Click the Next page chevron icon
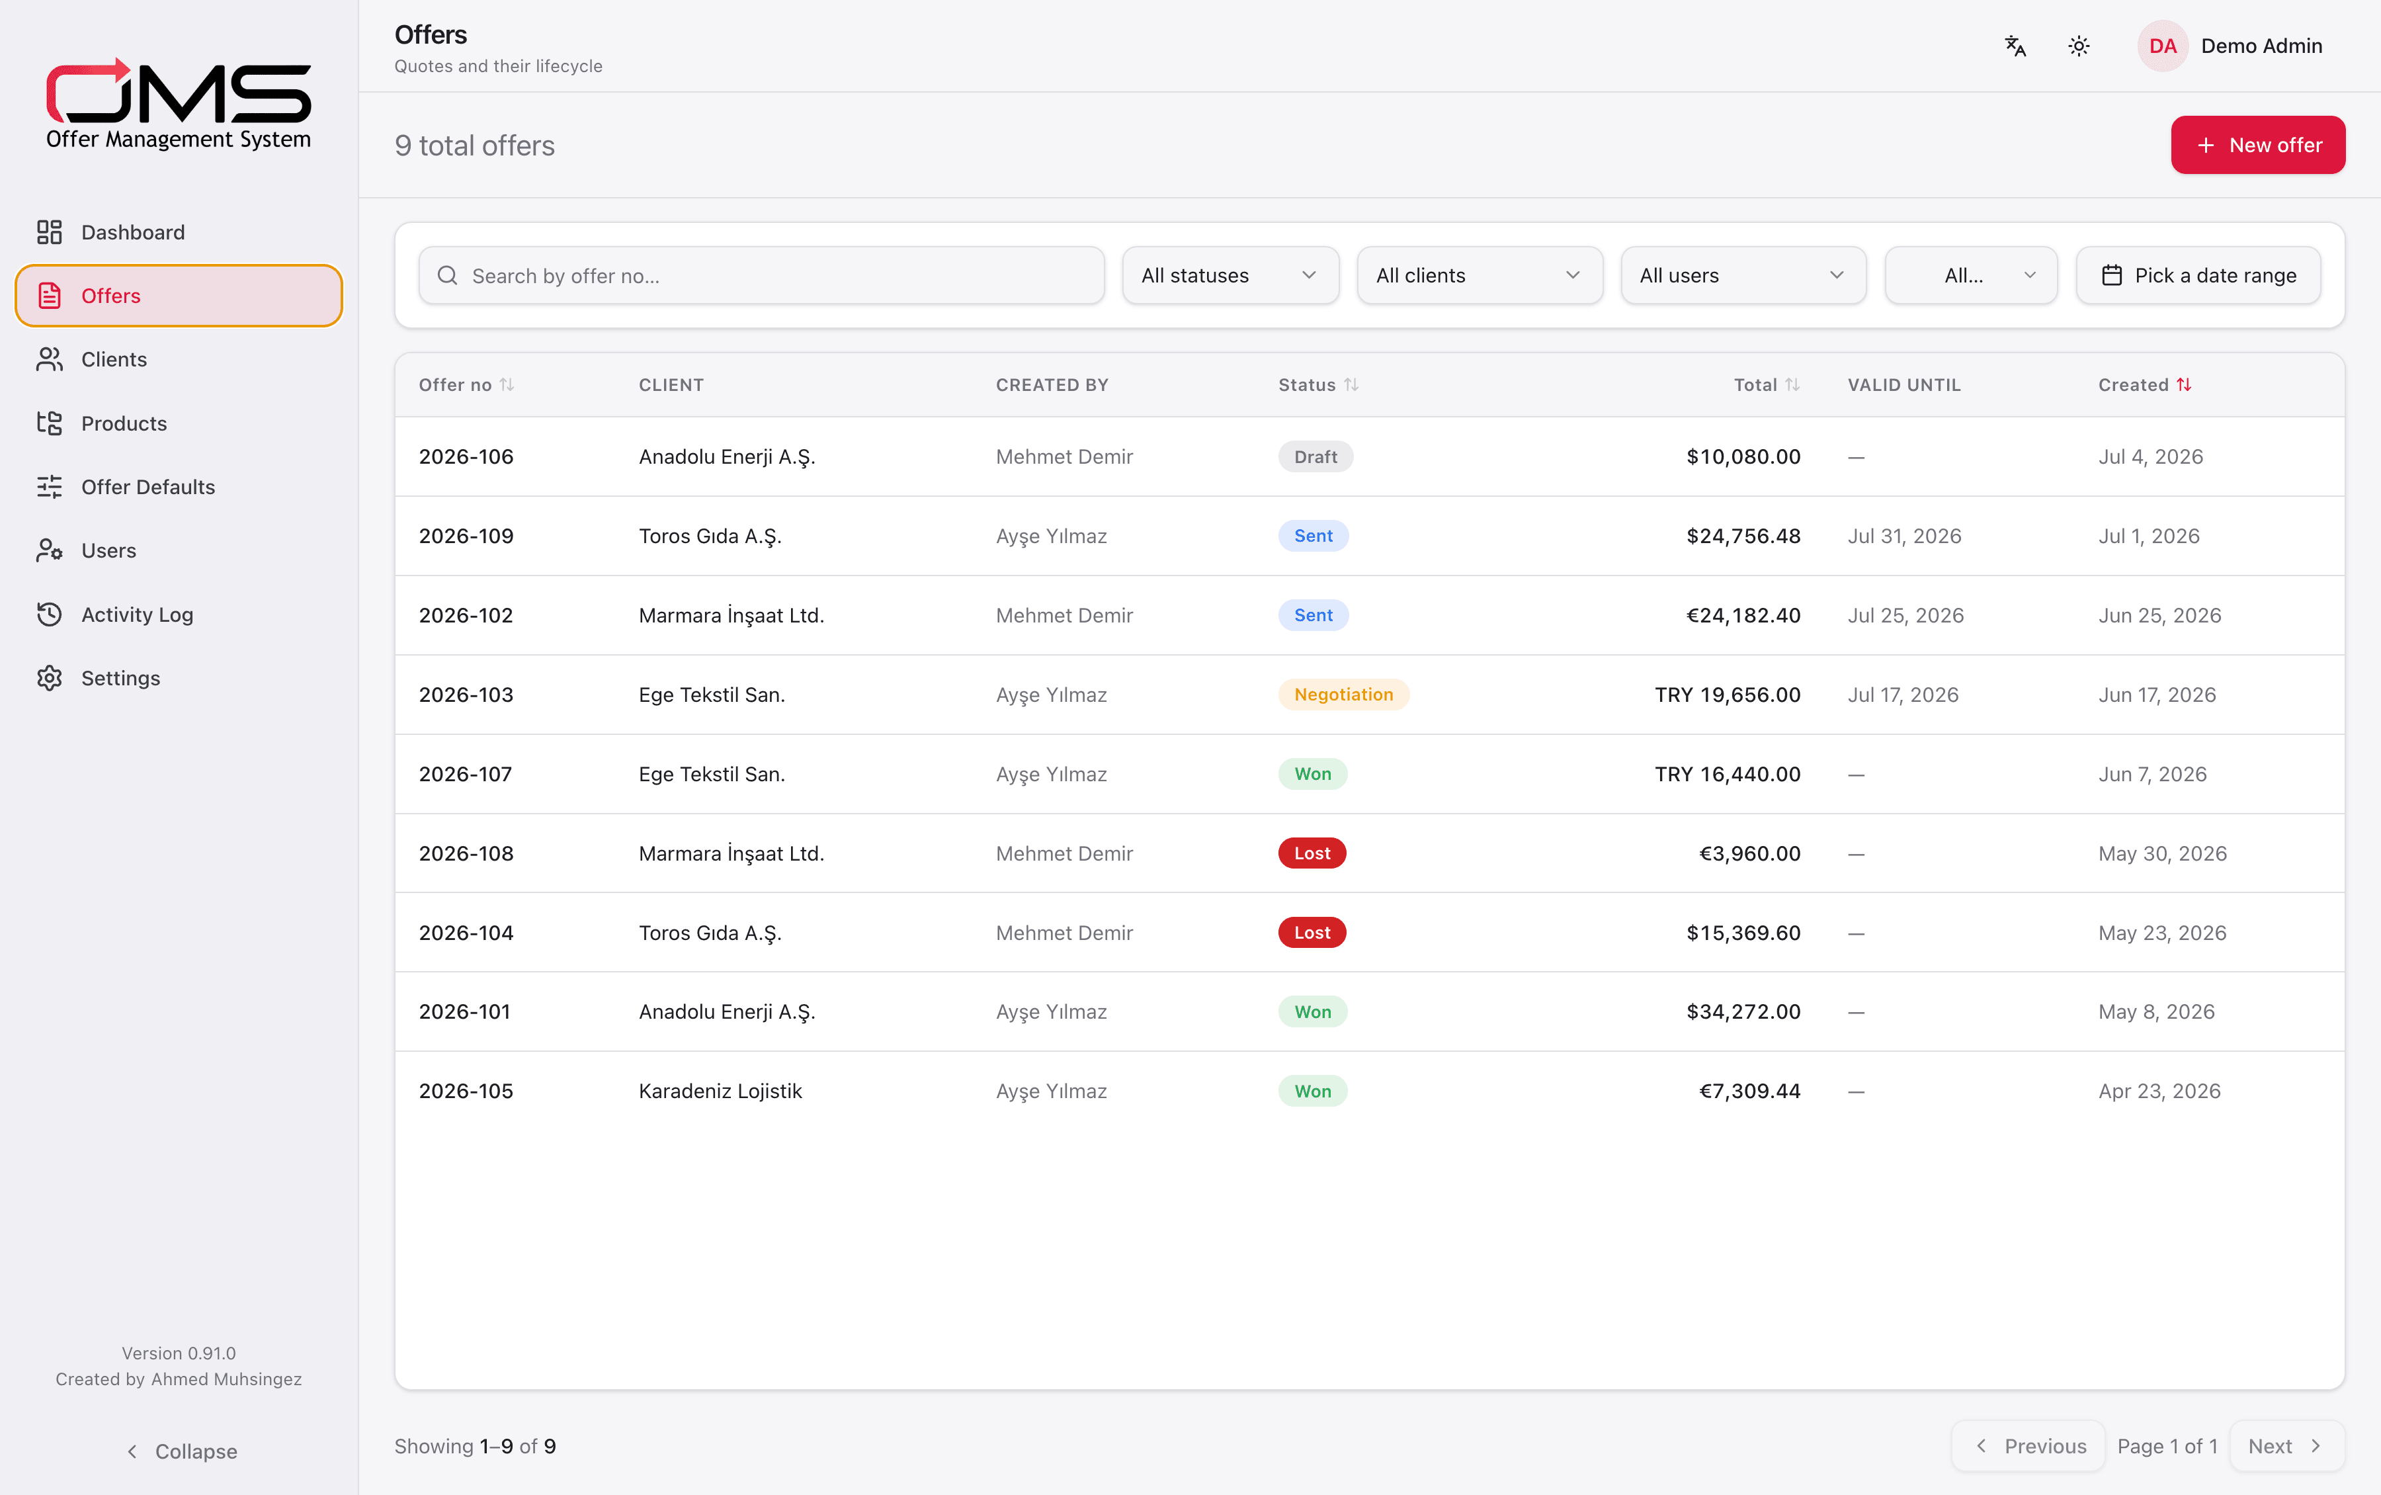This screenshot has height=1495, width=2381. tap(2315, 1447)
